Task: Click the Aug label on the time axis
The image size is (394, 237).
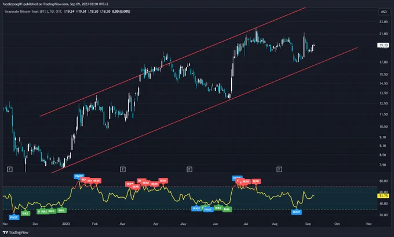Action: pyautogui.click(x=275, y=224)
